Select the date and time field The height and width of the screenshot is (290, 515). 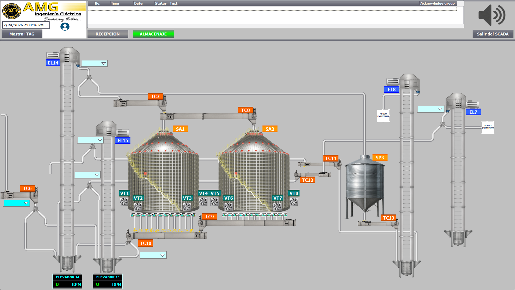(25, 25)
